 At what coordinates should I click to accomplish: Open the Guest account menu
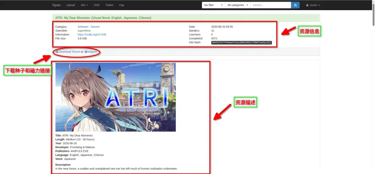pyautogui.click(x=313, y=5)
